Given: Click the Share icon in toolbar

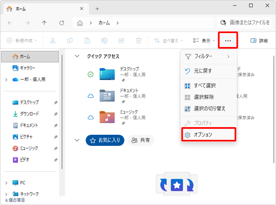Looking at the screenshot, I should point(121,40).
